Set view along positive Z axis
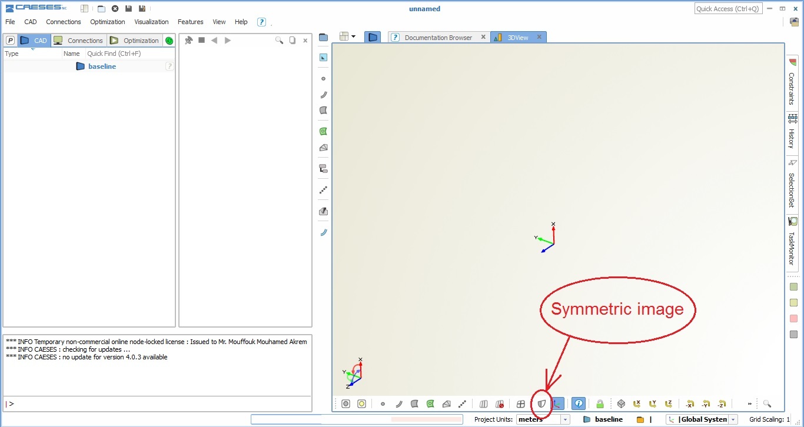This screenshot has height=427, width=804. coord(669,404)
